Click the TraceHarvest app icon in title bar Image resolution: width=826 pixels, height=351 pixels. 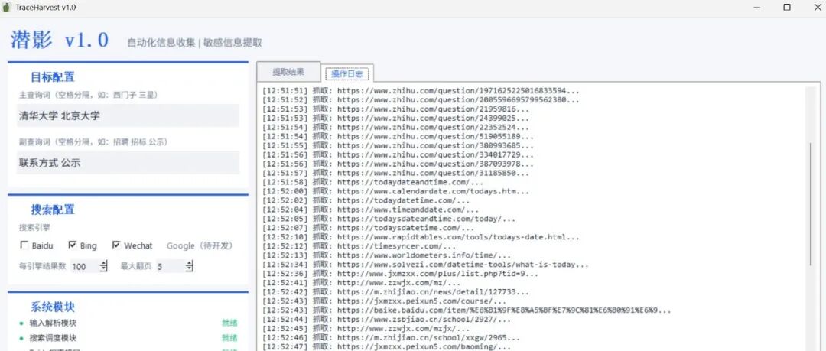(8, 8)
